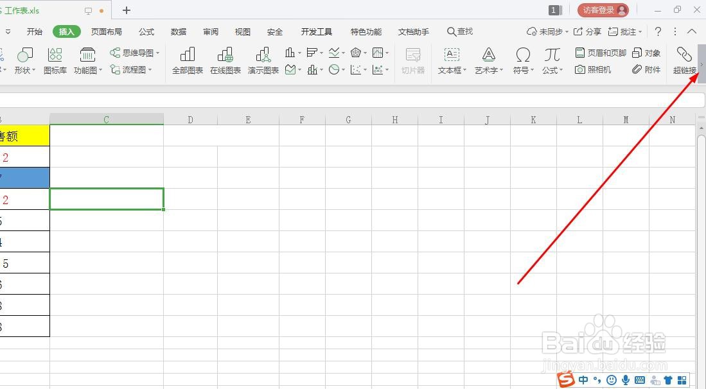The image size is (706, 389).
Task: Insert an attachment using 附件
Action: [x=647, y=69]
